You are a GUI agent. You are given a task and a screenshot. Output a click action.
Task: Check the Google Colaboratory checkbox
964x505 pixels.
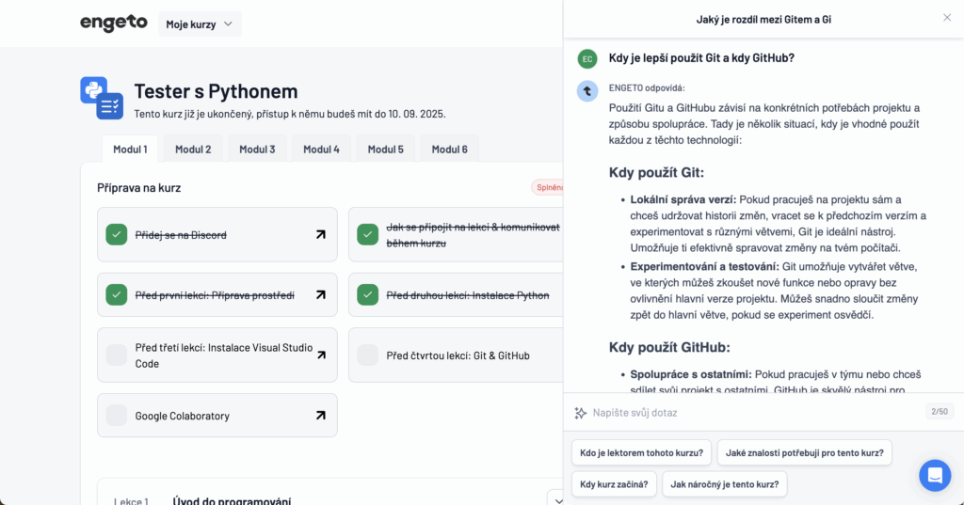click(x=117, y=416)
